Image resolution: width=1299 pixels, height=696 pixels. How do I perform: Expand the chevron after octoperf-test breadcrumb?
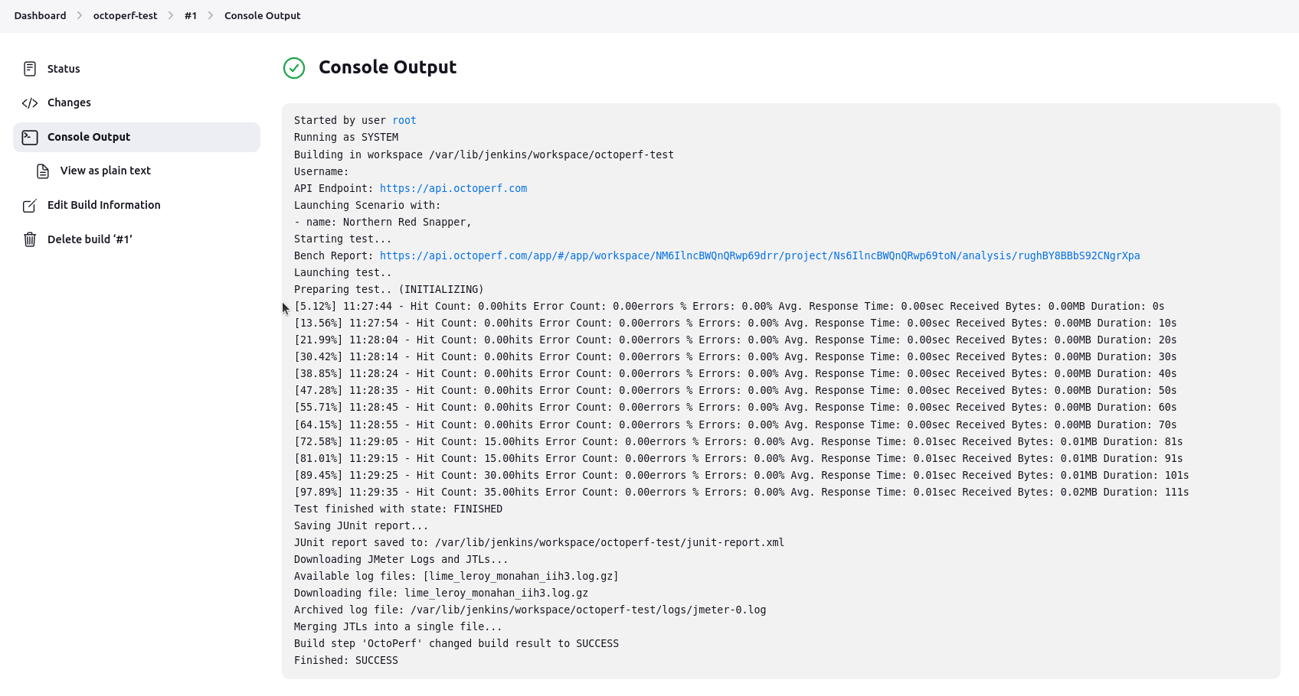pos(170,15)
